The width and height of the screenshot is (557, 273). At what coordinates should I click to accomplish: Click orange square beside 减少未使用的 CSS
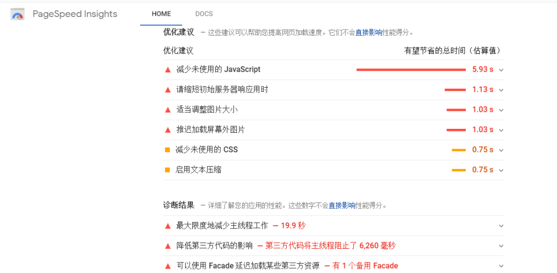click(x=168, y=150)
